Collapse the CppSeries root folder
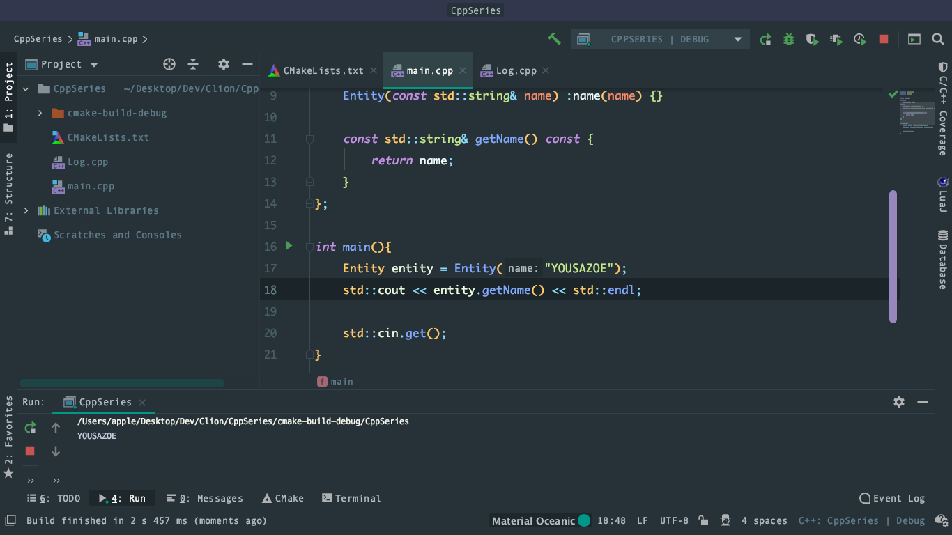 [x=26, y=89]
